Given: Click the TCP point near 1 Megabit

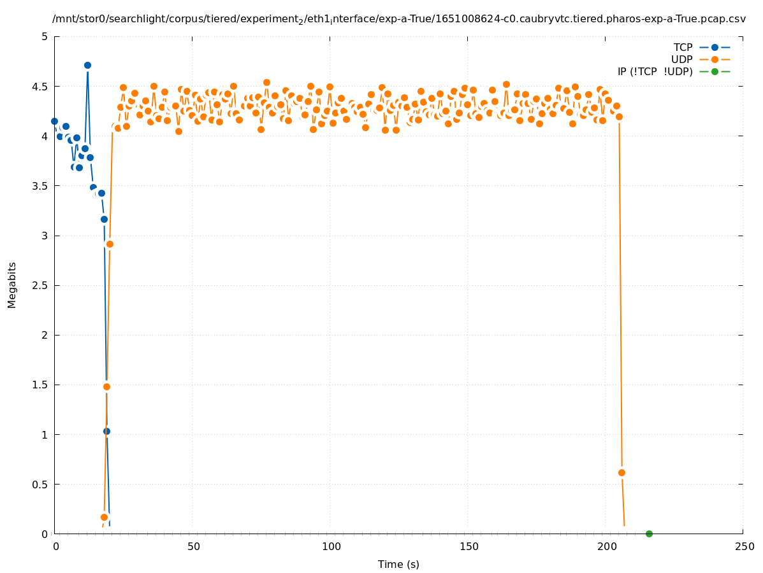Looking at the screenshot, I should click(x=106, y=431).
